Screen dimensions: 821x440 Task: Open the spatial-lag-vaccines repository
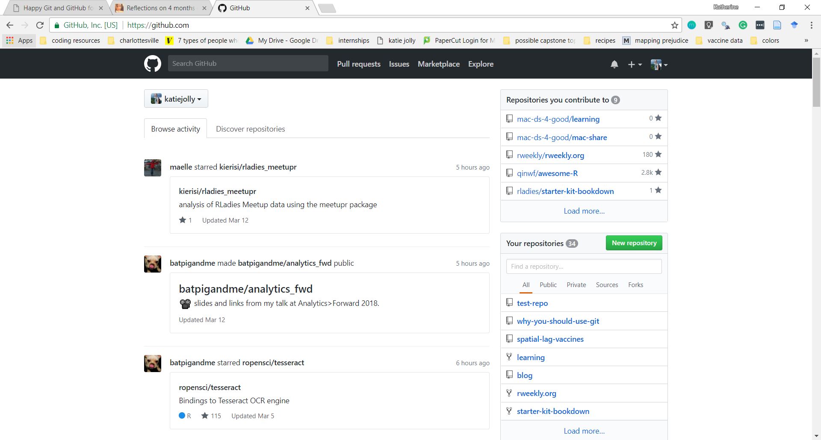tap(550, 339)
